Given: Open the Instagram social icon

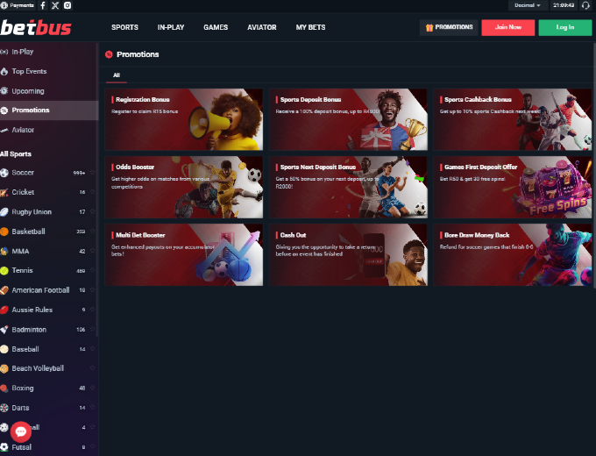Looking at the screenshot, I should 67,5.
